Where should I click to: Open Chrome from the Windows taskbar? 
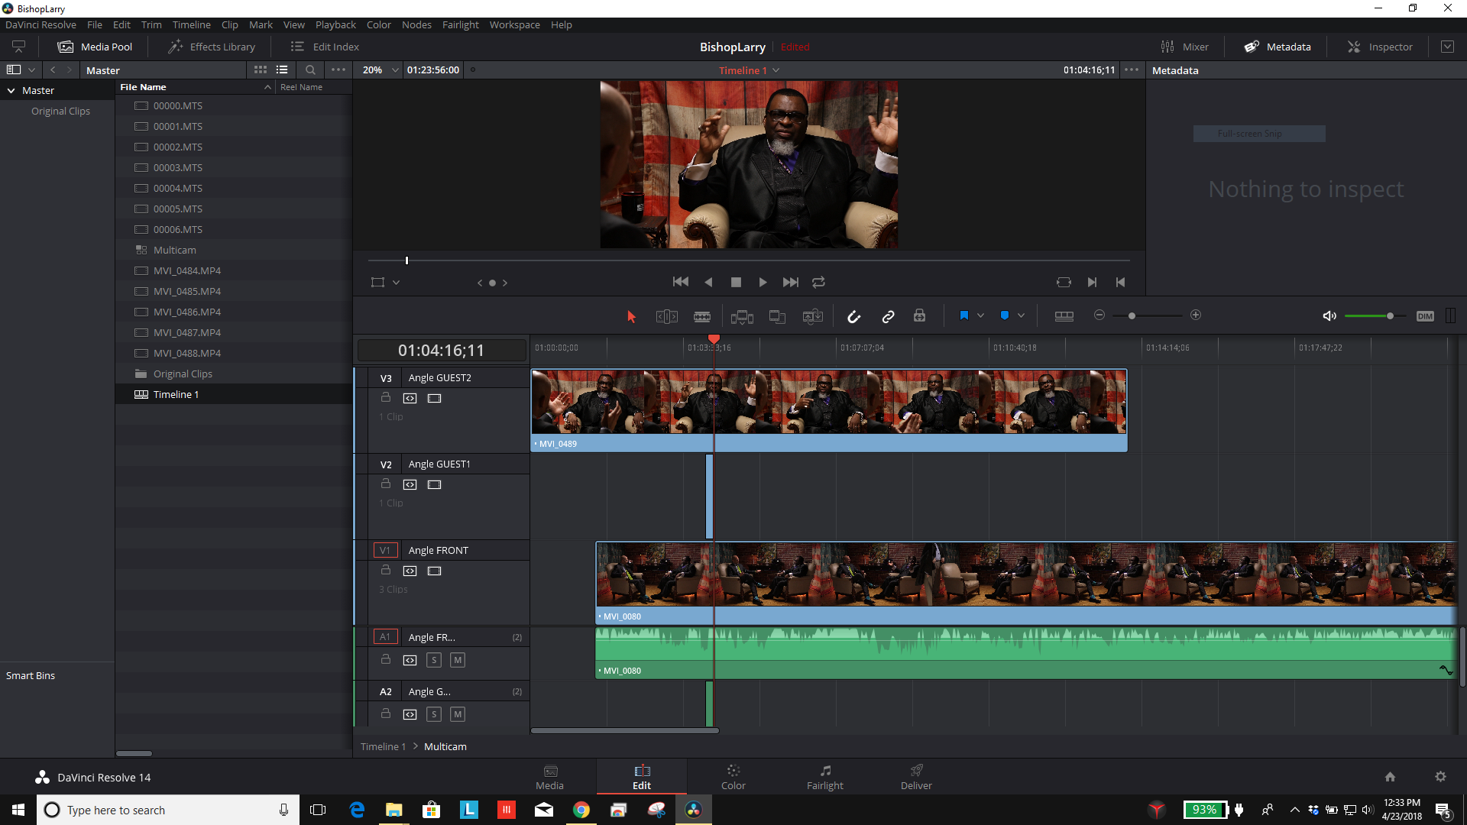(581, 810)
